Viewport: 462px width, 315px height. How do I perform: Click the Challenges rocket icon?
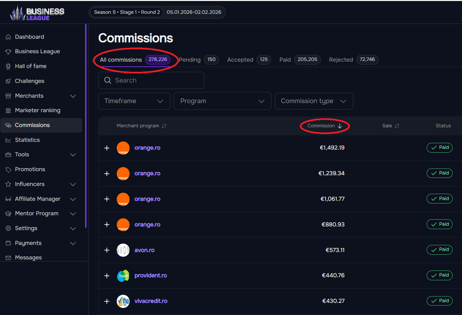(8, 81)
